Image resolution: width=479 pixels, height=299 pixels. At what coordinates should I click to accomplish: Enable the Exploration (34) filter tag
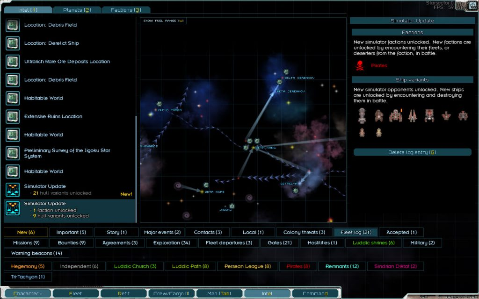pos(172,243)
